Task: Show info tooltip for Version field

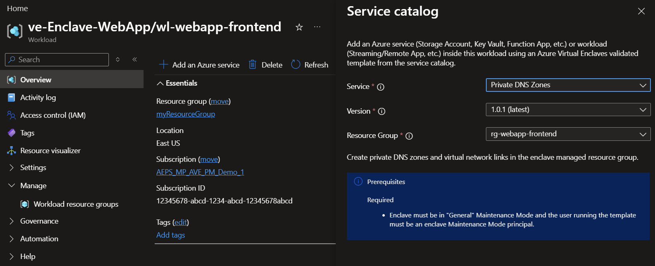Action: (x=382, y=111)
